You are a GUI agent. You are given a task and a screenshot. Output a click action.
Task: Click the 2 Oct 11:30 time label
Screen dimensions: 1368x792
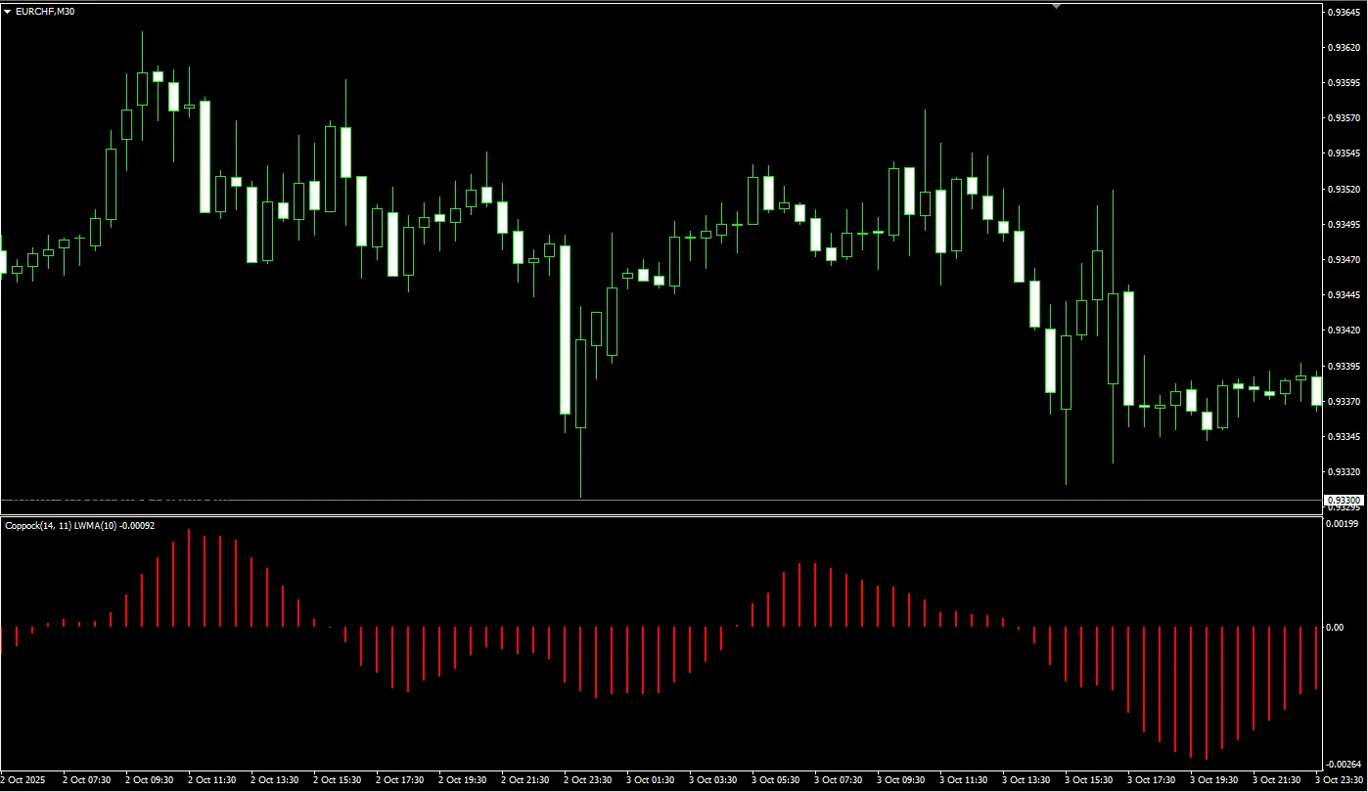click(x=211, y=780)
